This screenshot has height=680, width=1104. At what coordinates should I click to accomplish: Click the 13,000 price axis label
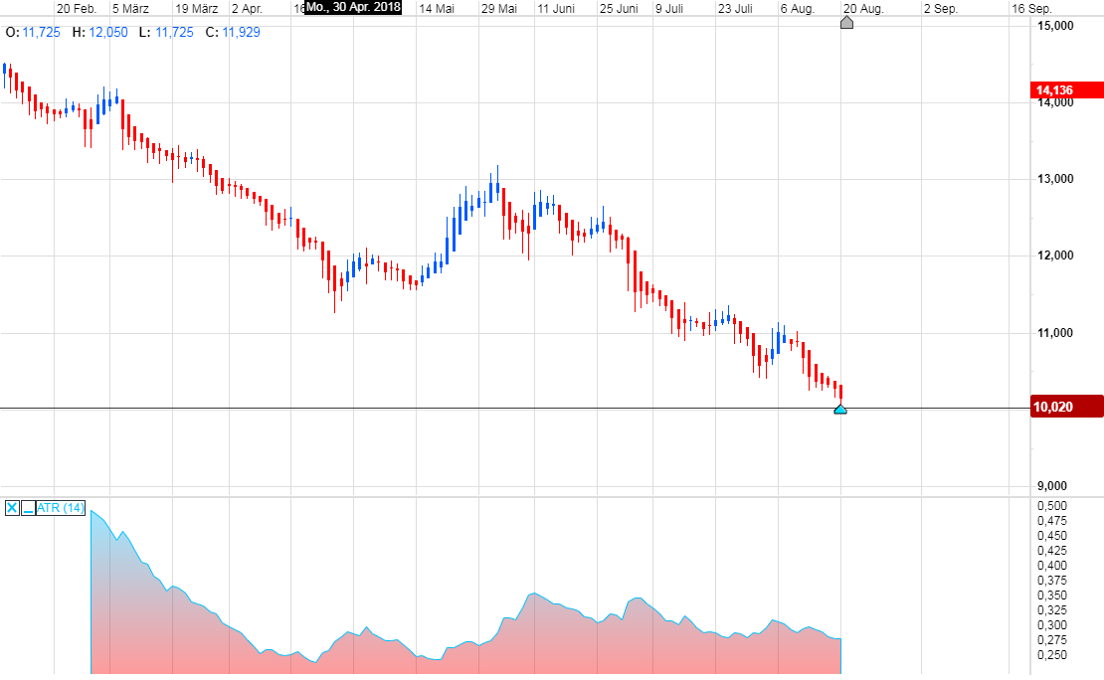(1055, 179)
